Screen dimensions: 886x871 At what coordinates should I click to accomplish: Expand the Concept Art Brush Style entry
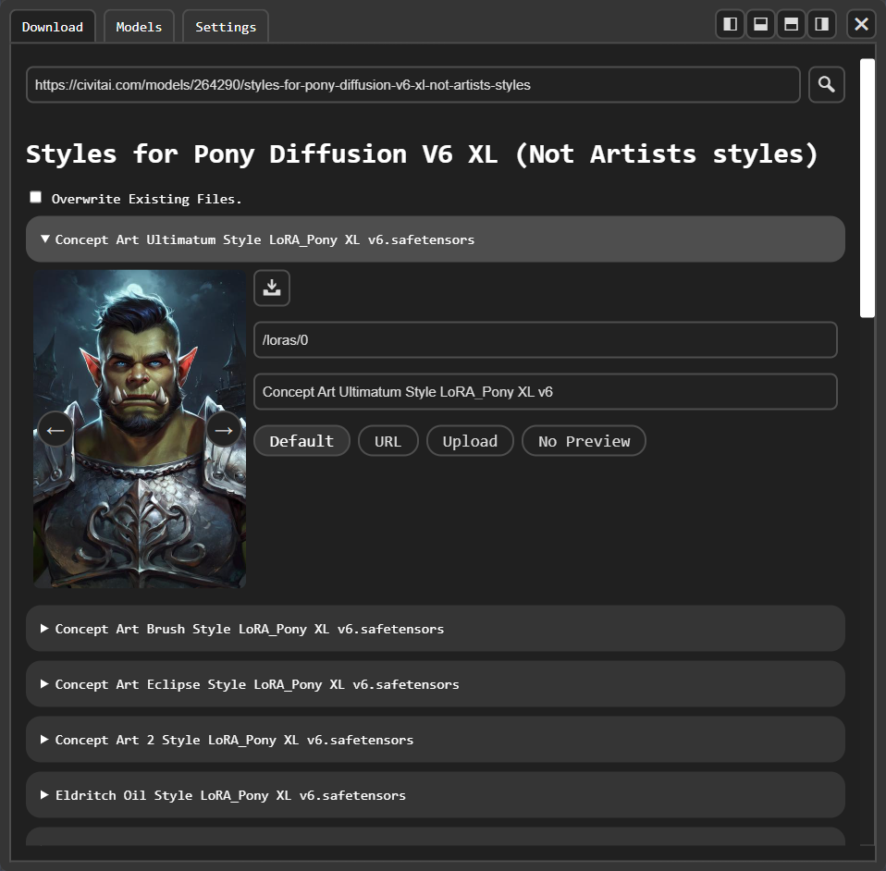[x=435, y=628]
